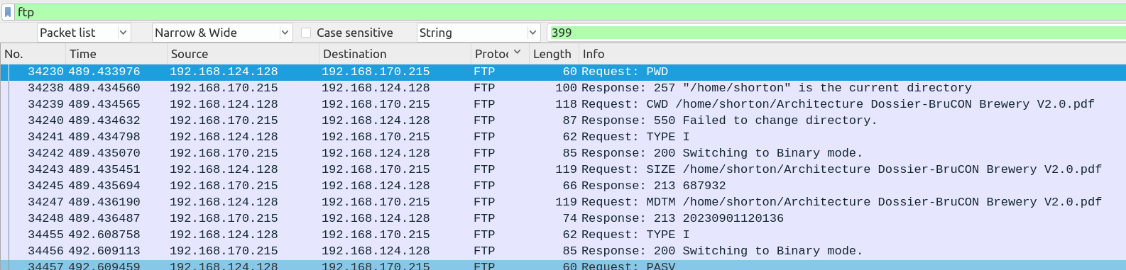Viewport: 1126px width, 270px height.
Task: Click the sort arrow in the Protocol header
Action: coord(518,52)
